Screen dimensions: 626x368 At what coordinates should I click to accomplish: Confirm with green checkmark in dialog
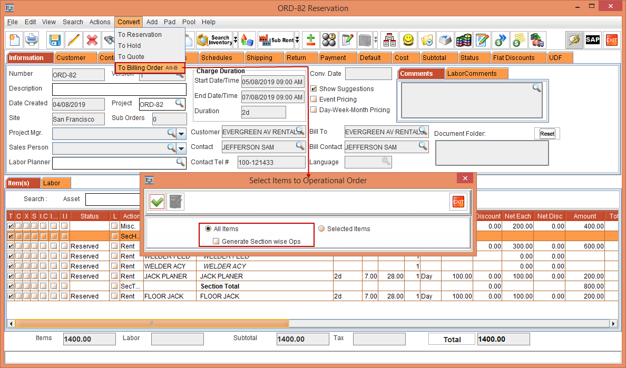tap(157, 202)
